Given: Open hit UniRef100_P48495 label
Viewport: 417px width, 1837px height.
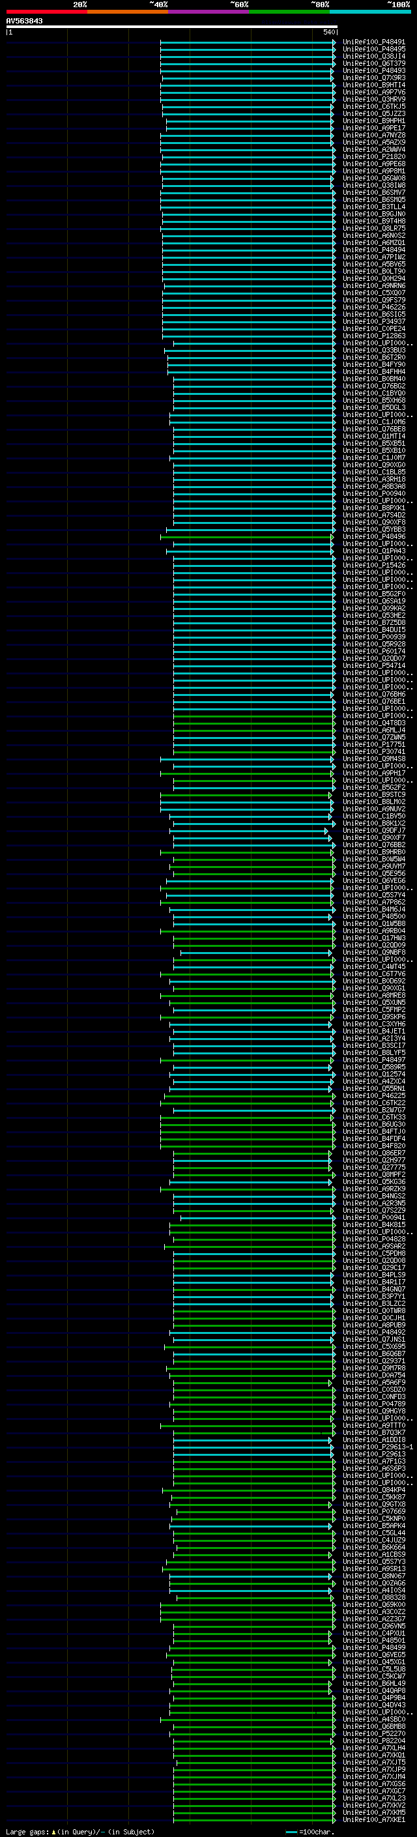Looking at the screenshot, I should [373, 50].
